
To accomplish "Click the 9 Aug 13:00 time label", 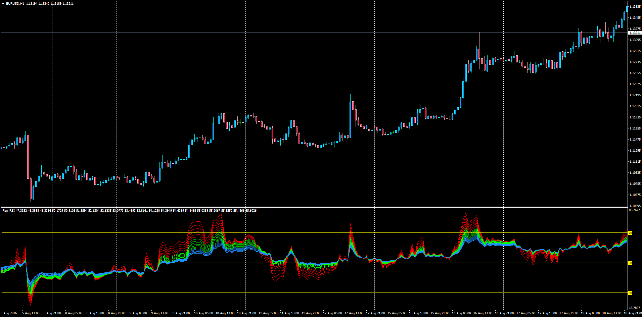I will 160,313.
